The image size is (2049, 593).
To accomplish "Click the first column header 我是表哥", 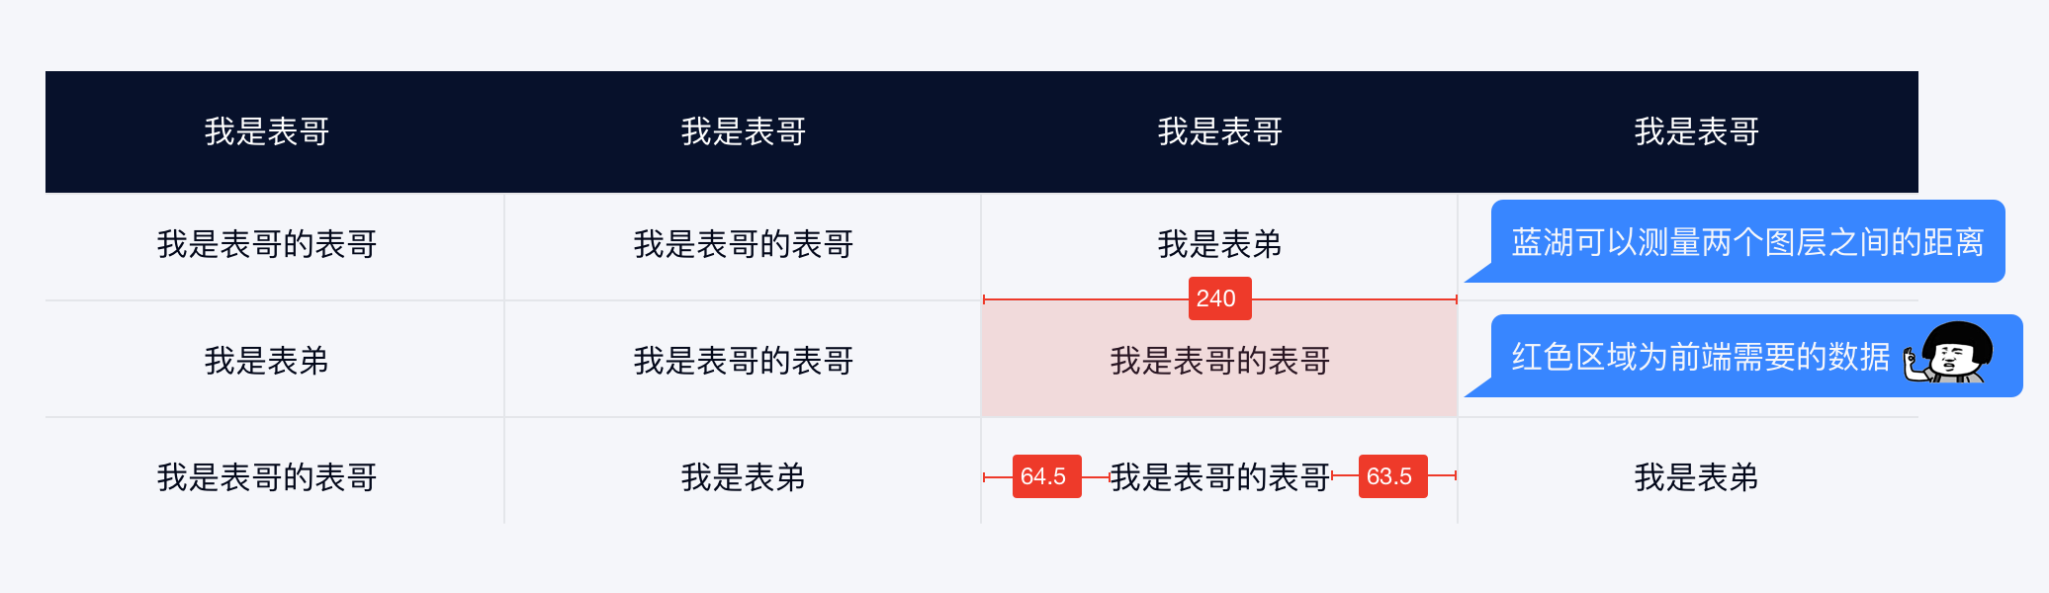I will tap(267, 131).
